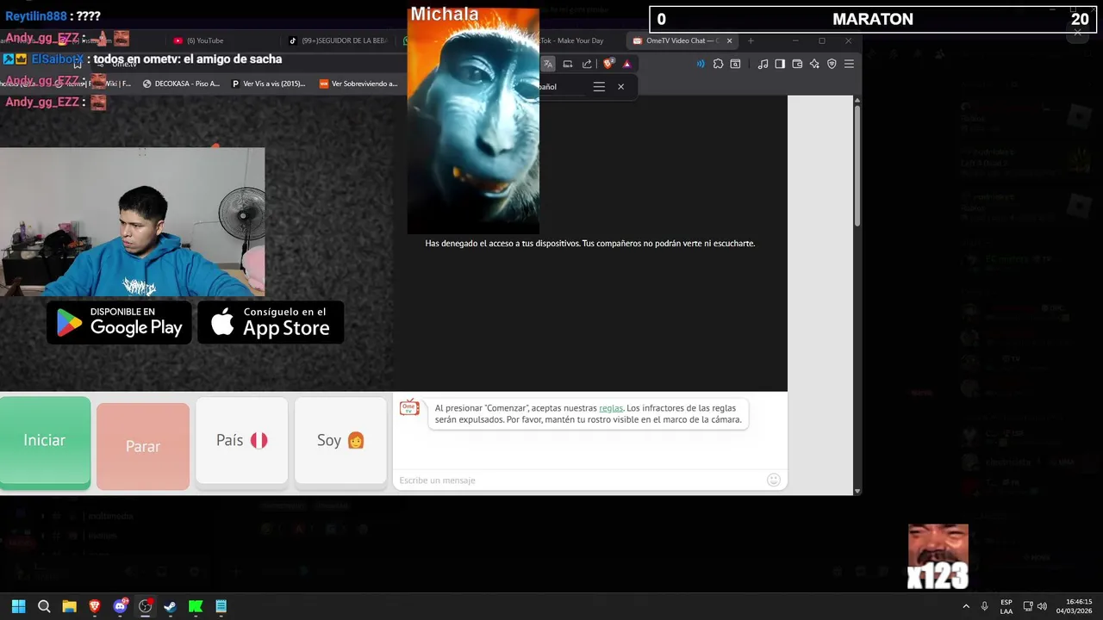
Task: Open the País country selector
Action: click(241, 440)
